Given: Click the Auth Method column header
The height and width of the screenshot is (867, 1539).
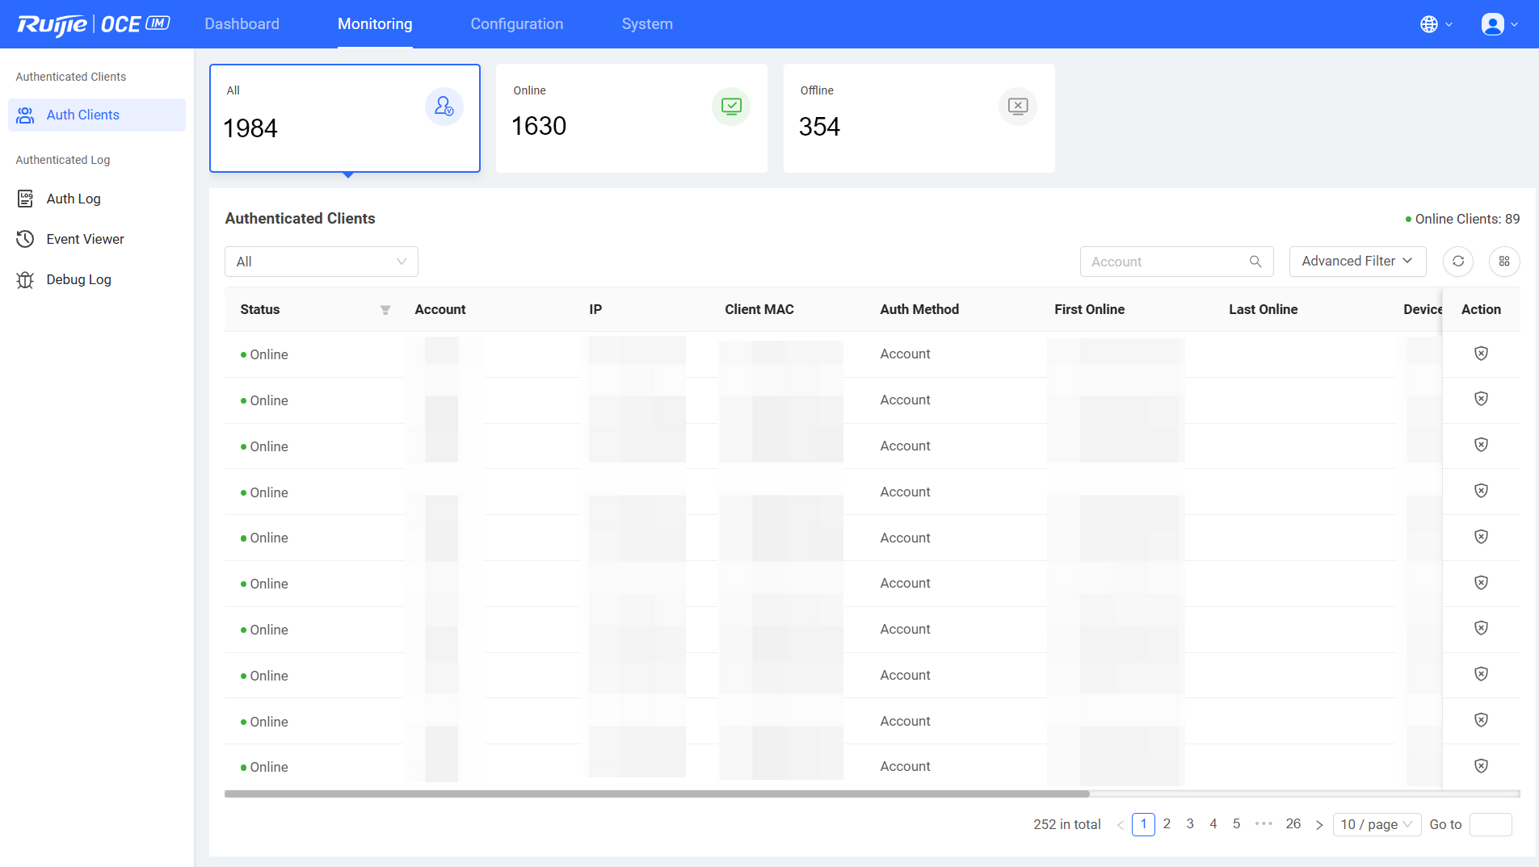Looking at the screenshot, I should tap(919, 310).
